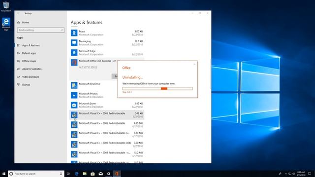The height and width of the screenshot is (177, 315).
Task: Open taskbar clock and date
Action: point(301,174)
